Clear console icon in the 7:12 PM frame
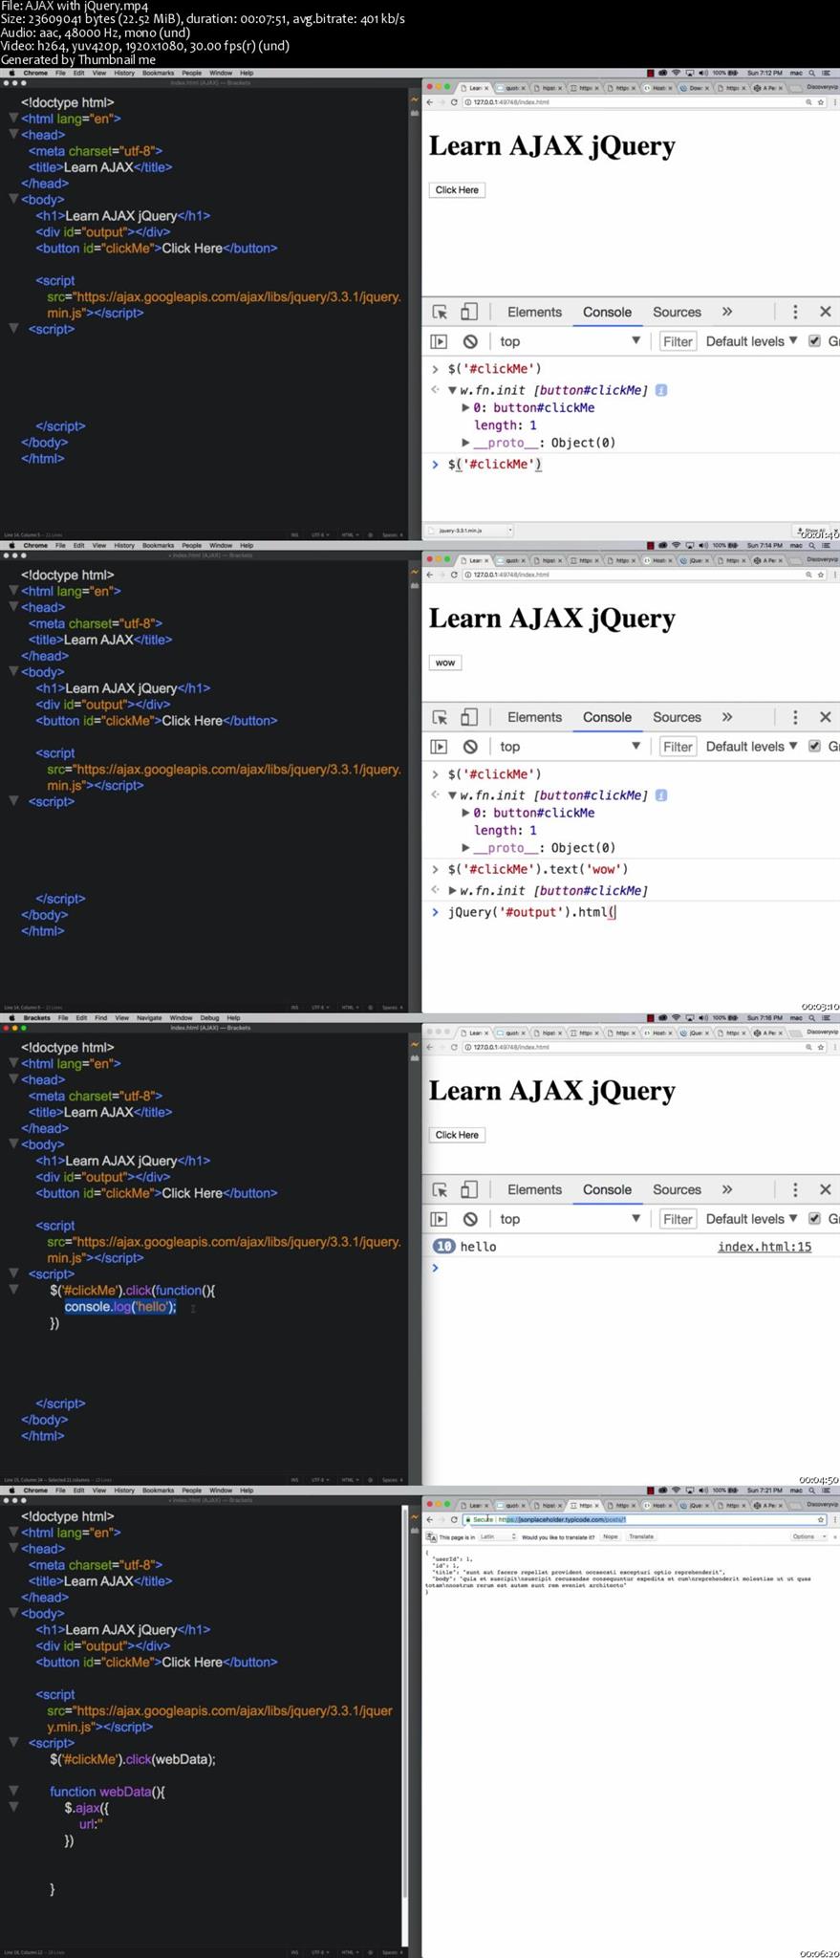Image resolution: width=840 pixels, height=1958 pixels. click(x=470, y=341)
